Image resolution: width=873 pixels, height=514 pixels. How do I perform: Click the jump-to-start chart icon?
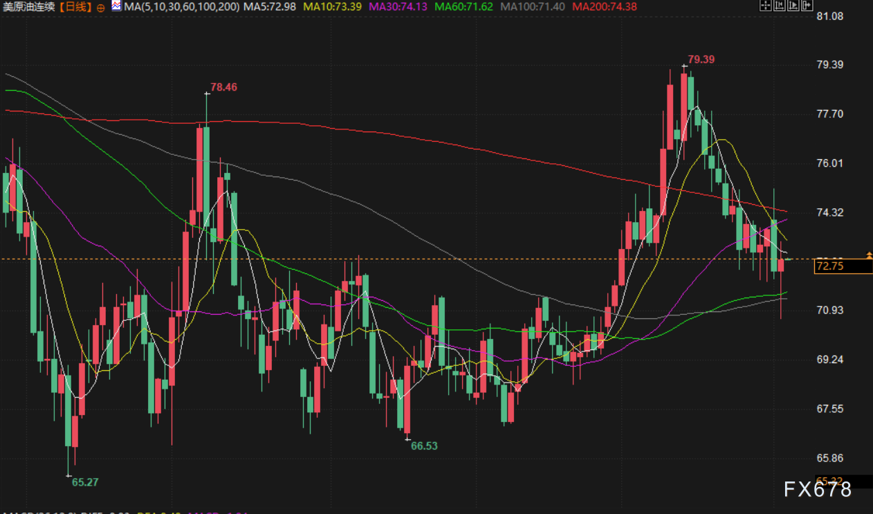[x=779, y=6]
